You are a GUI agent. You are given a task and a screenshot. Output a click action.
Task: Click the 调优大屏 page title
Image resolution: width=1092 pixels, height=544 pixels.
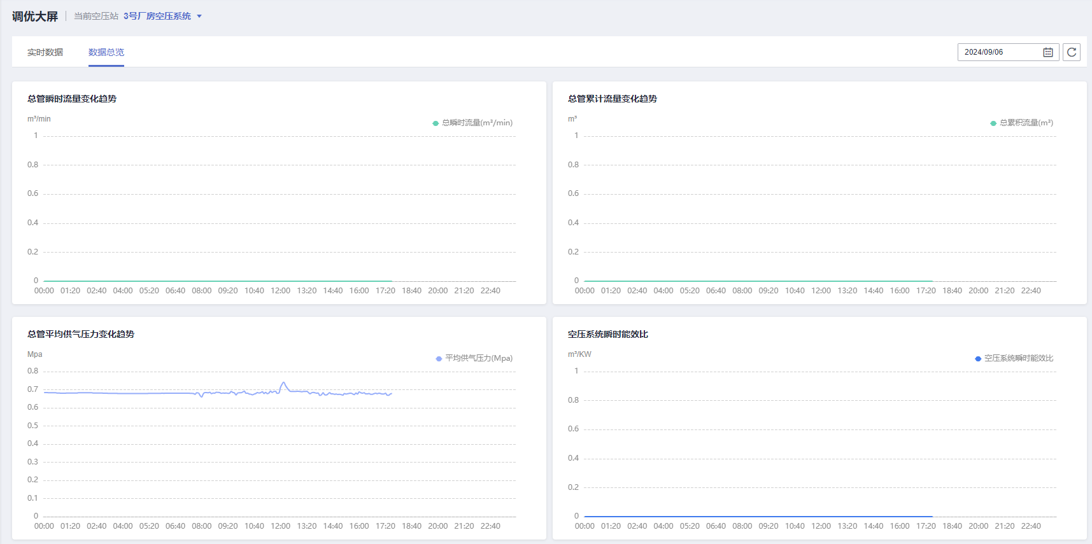click(35, 17)
